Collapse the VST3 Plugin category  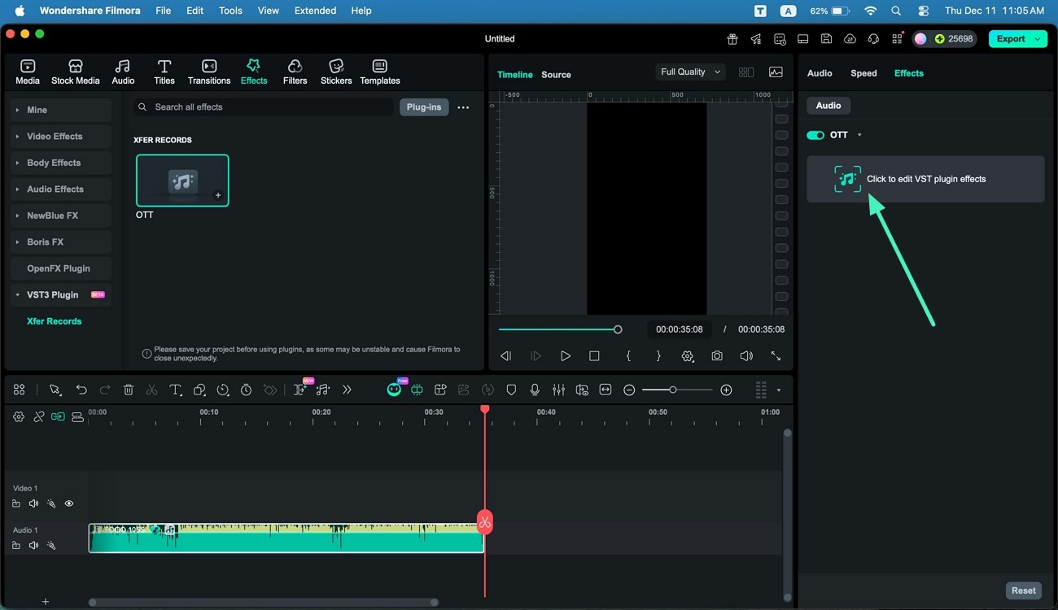pyautogui.click(x=50, y=294)
